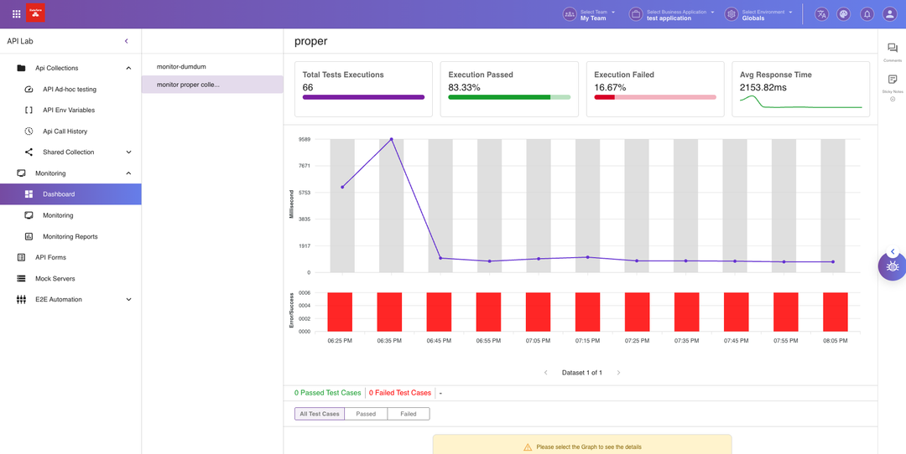Show only Passed test cases
The height and width of the screenshot is (454, 906).
[x=366, y=414]
